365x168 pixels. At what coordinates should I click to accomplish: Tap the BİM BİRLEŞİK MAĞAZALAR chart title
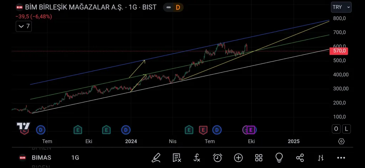[91, 7]
